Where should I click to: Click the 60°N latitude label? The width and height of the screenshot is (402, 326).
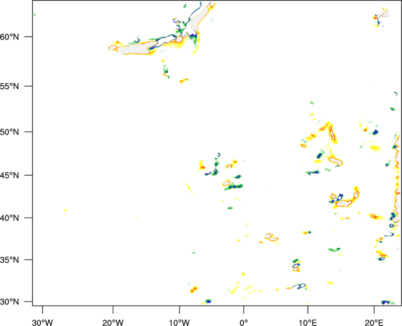pos(10,37)
